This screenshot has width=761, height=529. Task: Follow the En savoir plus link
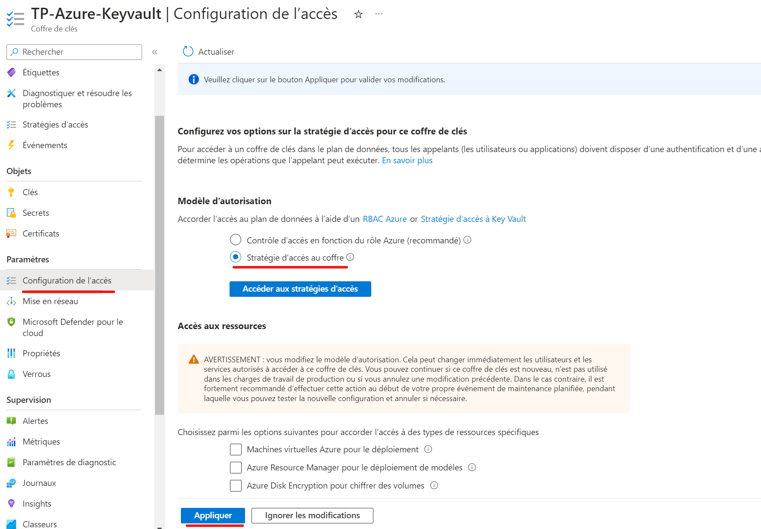[x=407, y=160]
